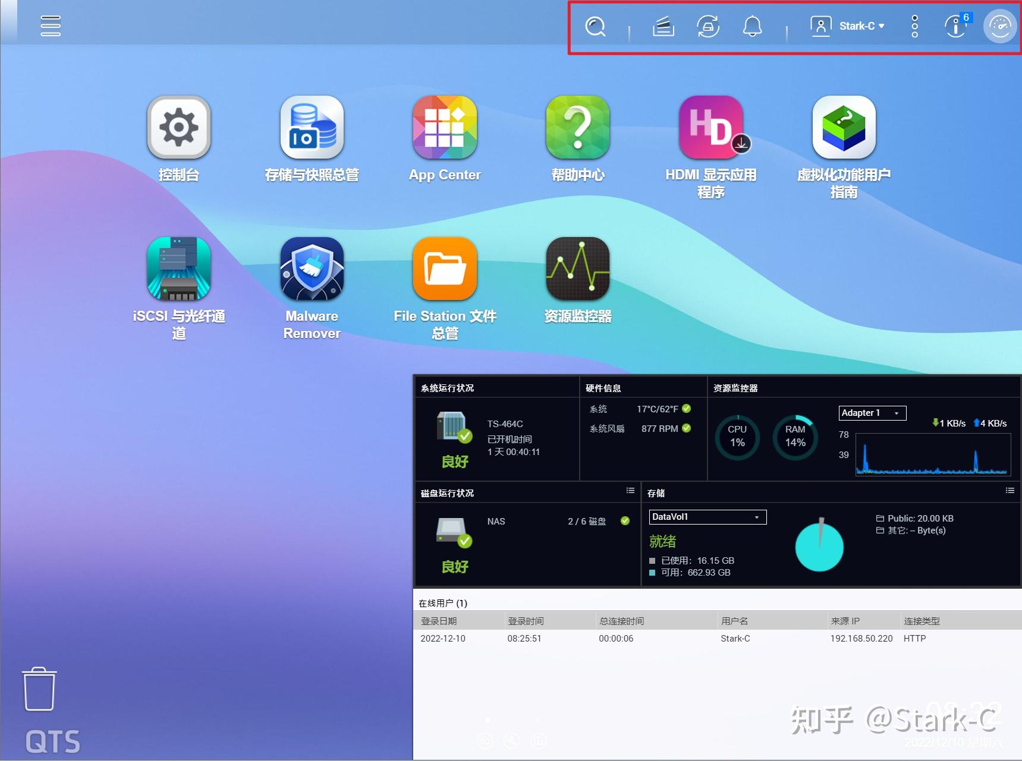
Task: Open Malware Remover
Action: [x=311, y=269]
